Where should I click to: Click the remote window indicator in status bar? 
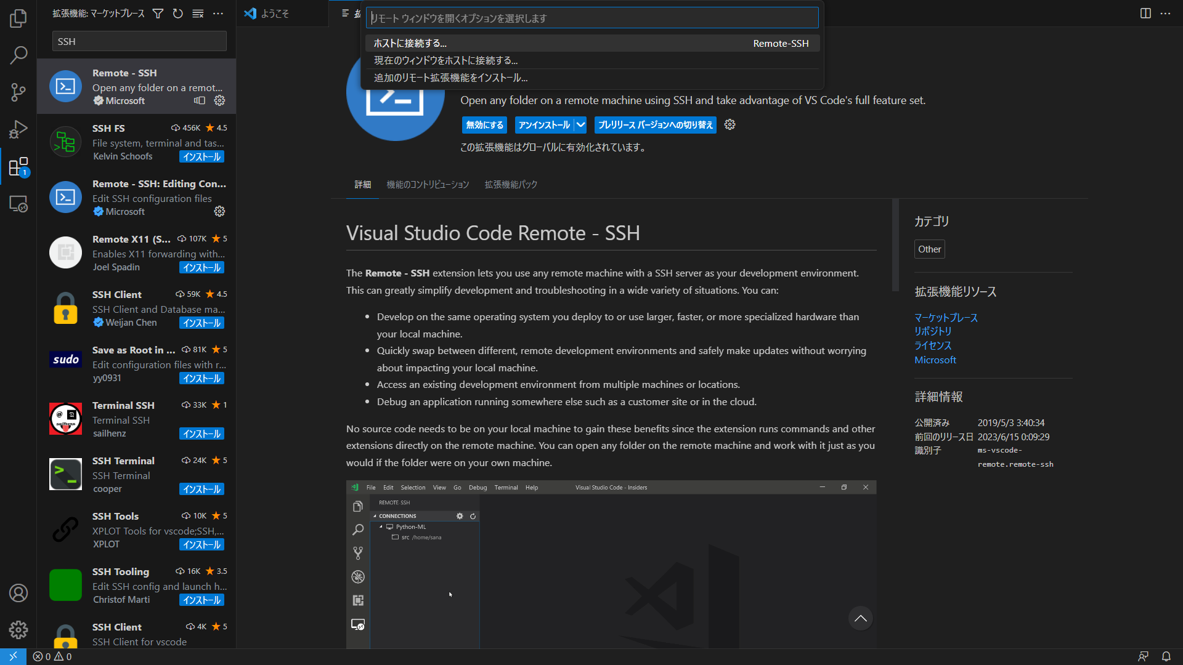tap(13, 656)
